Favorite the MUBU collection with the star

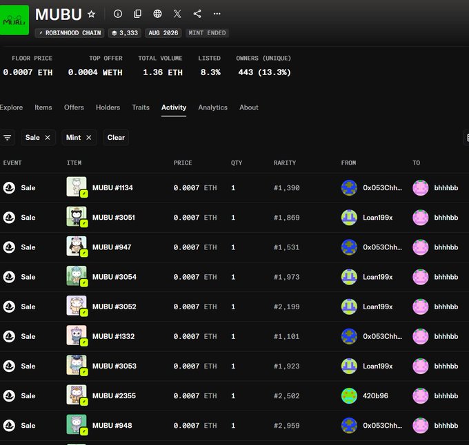(92, 14)
